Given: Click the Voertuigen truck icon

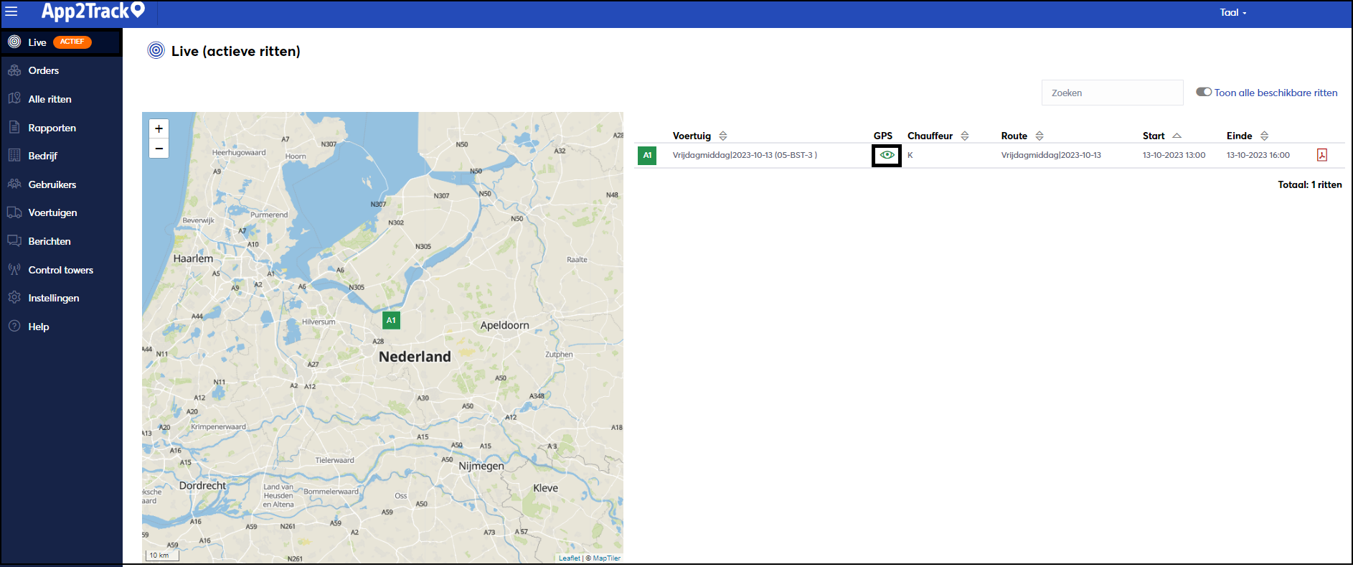Looking at the screenshot, I should 14,212.
